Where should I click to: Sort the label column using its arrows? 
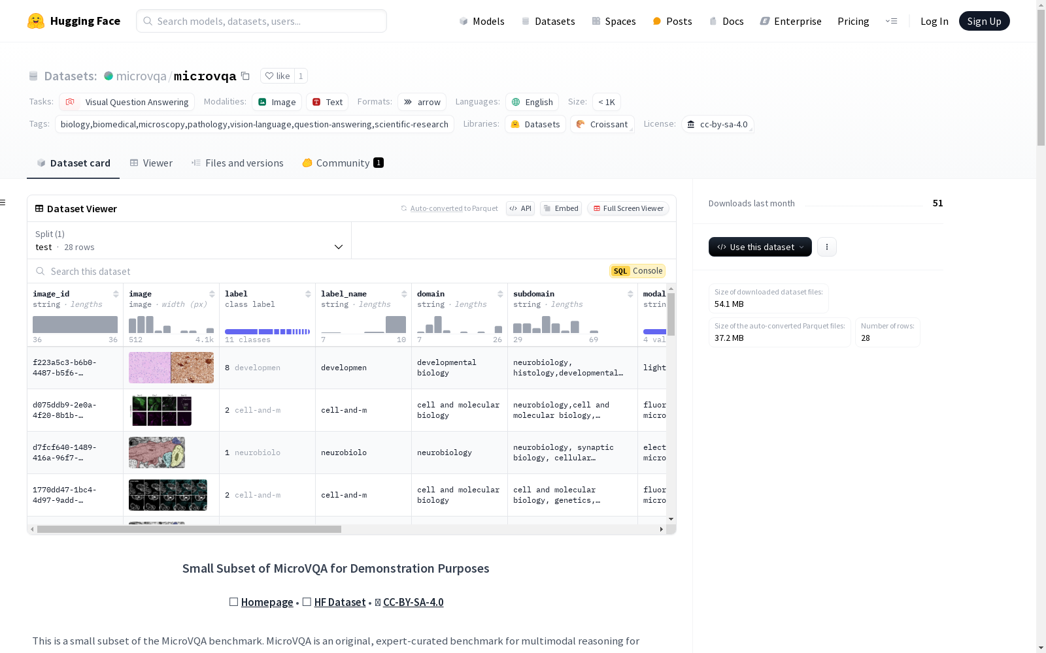click(308, 294)
